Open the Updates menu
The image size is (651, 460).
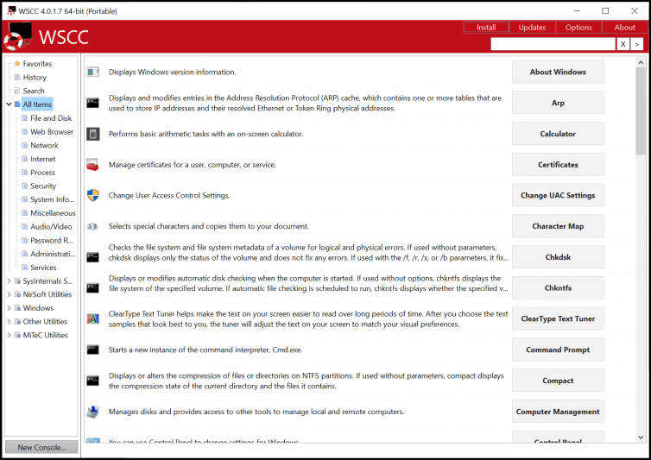pos(532,28)
